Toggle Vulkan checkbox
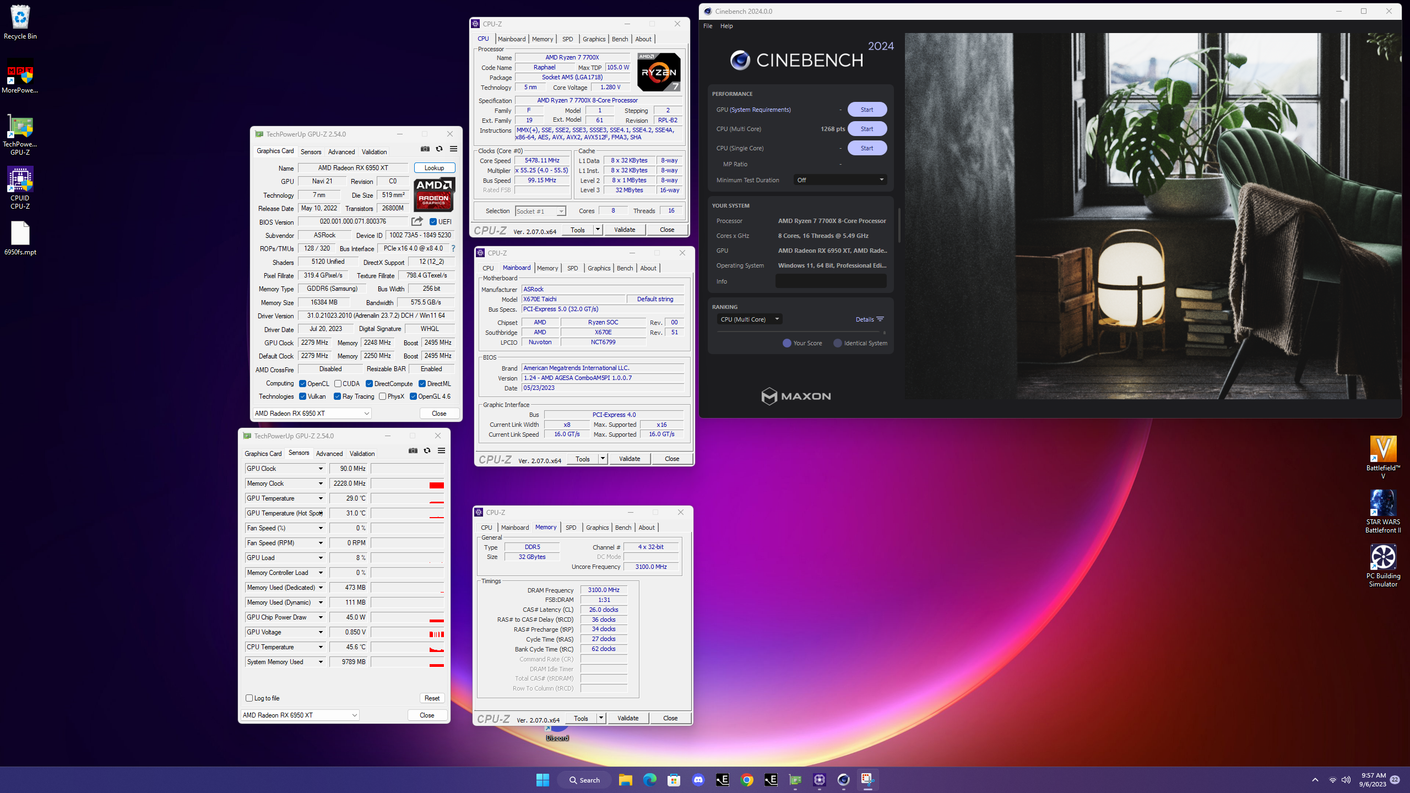Viewport: 1410px width, 793px height. click(x=302, y=397)
